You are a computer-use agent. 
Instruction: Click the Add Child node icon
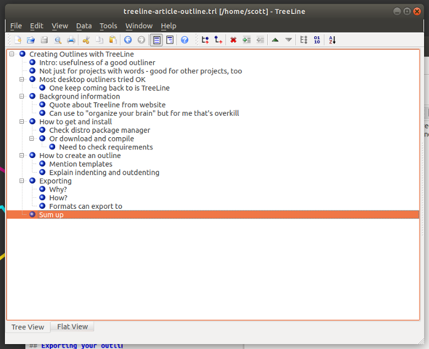218,40
